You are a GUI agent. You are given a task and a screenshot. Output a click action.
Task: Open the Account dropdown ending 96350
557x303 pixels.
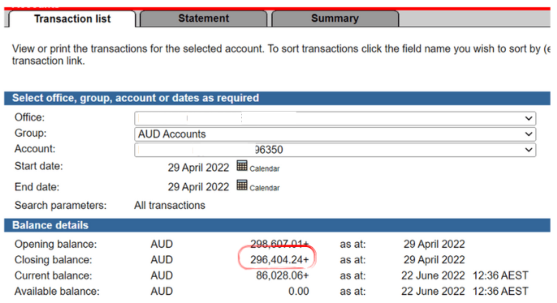point(335,150)
